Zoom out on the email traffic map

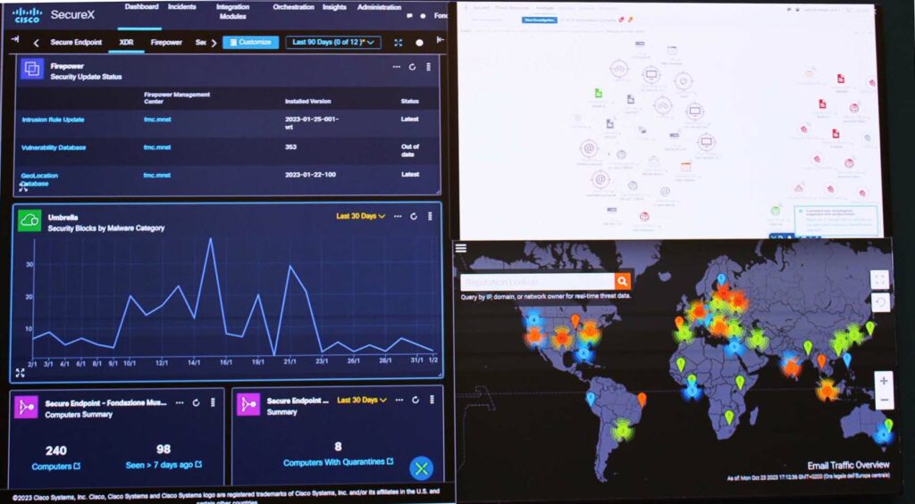884,401
